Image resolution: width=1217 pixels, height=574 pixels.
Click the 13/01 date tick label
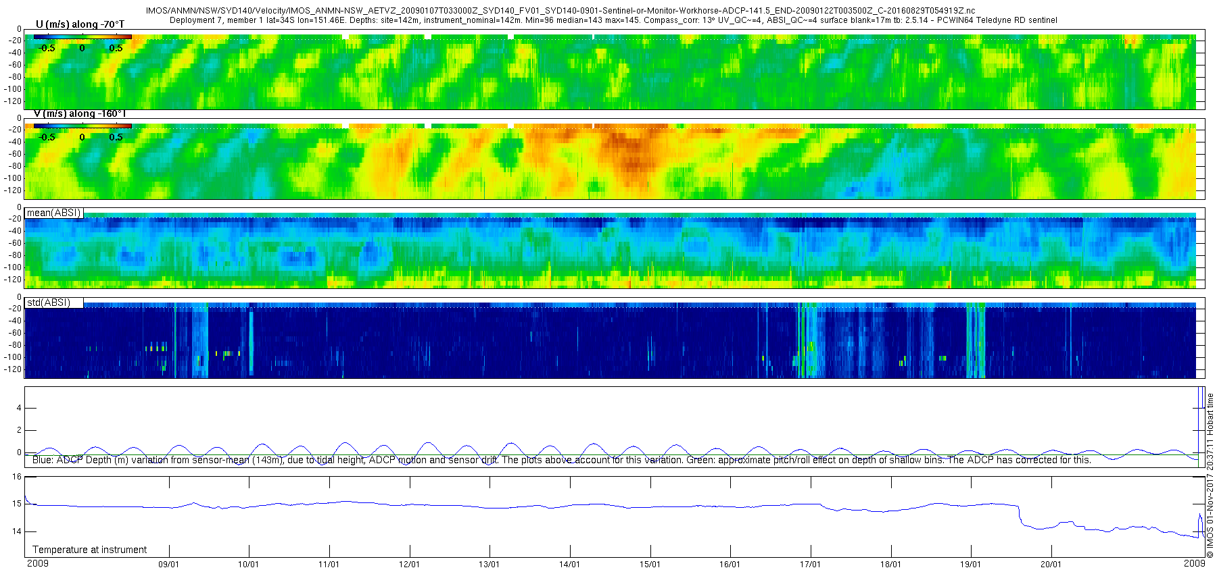(490, 565)
